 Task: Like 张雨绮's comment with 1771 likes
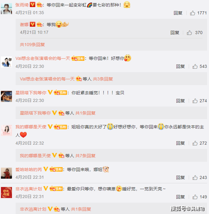[x=192, y=13]
